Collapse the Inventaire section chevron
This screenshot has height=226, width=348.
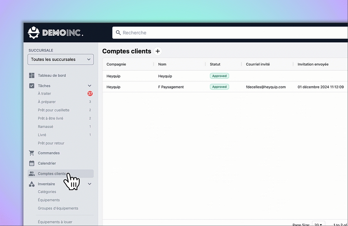90,184
